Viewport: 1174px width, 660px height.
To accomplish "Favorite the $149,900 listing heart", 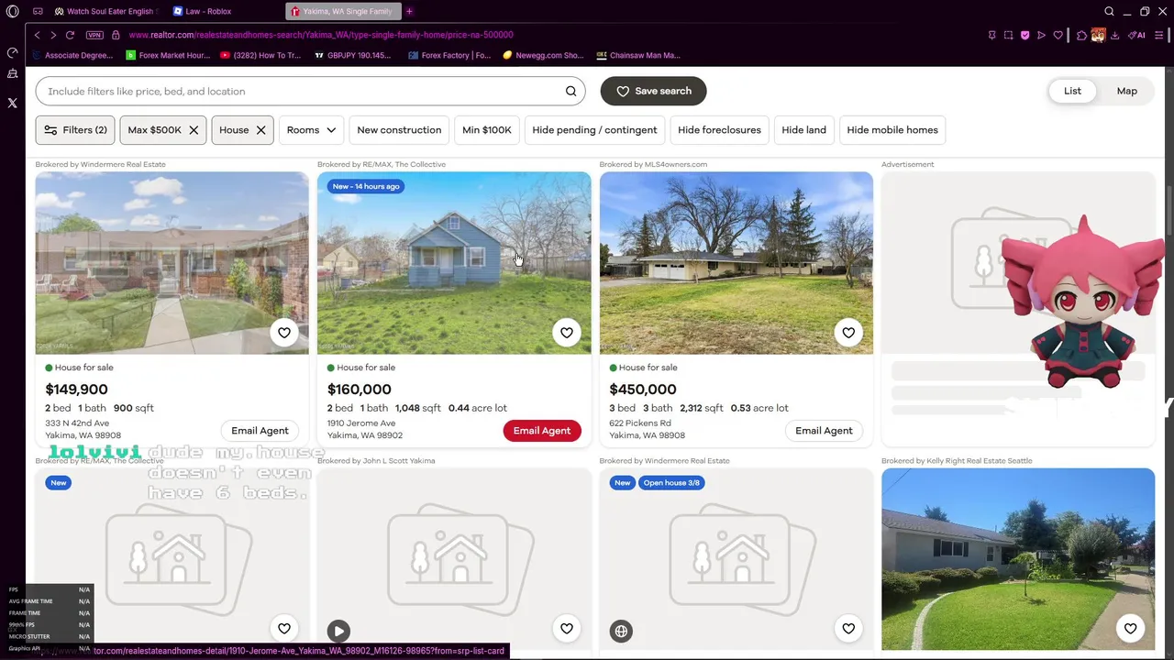I will 284,333.
